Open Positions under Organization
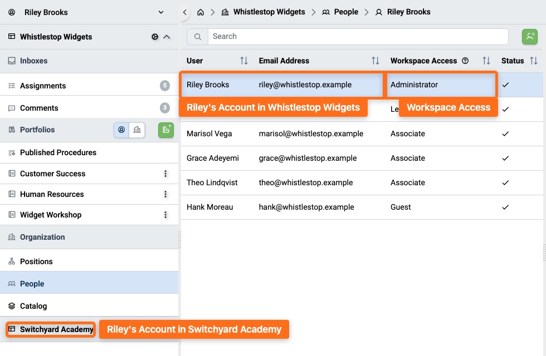546x356 pixels. (x=89, y=261)
